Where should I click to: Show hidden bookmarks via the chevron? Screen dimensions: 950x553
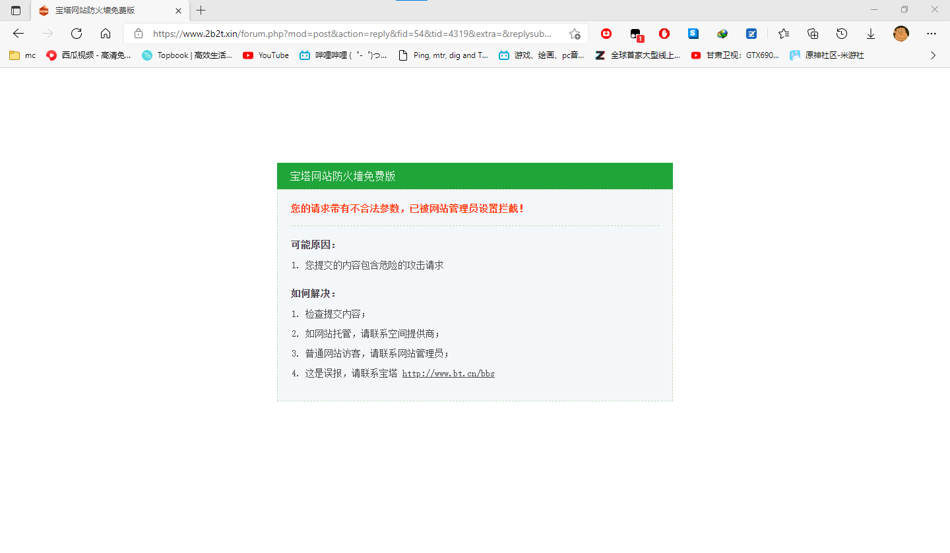pyautogui.click(x=933, y=55)
